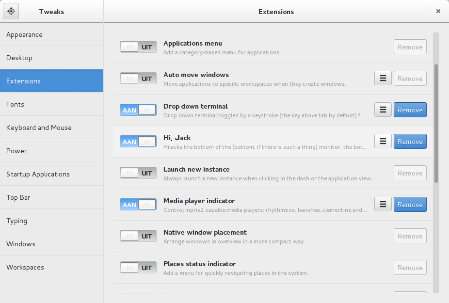Switch on Launch new instance extension
This screenshot has height=303, width=449.
[138, 173]
